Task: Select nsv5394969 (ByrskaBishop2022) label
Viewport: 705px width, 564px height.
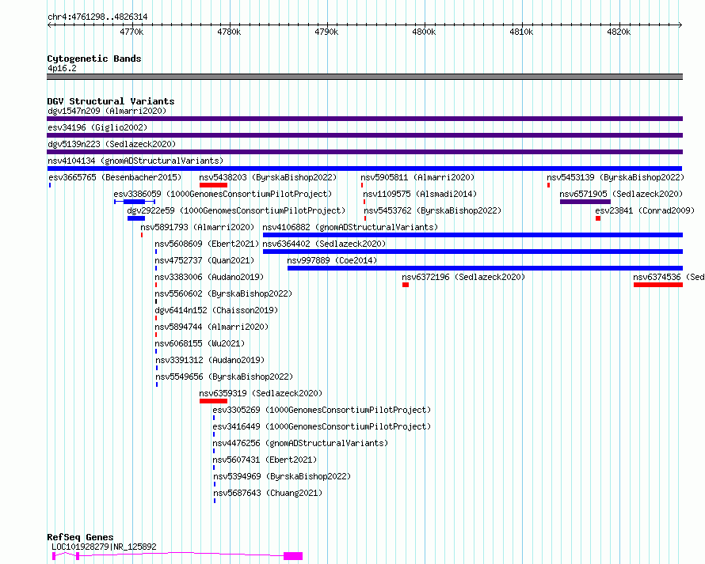Action: pos(282,476)
